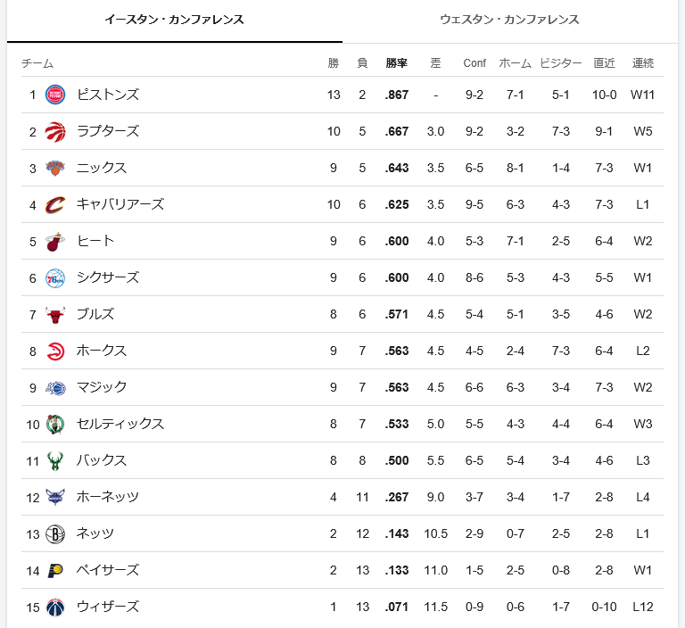The height and width of the screenshot is (628, 685).
Task: Click the Bulls team logo icon
Action: (x=55, y=314)
